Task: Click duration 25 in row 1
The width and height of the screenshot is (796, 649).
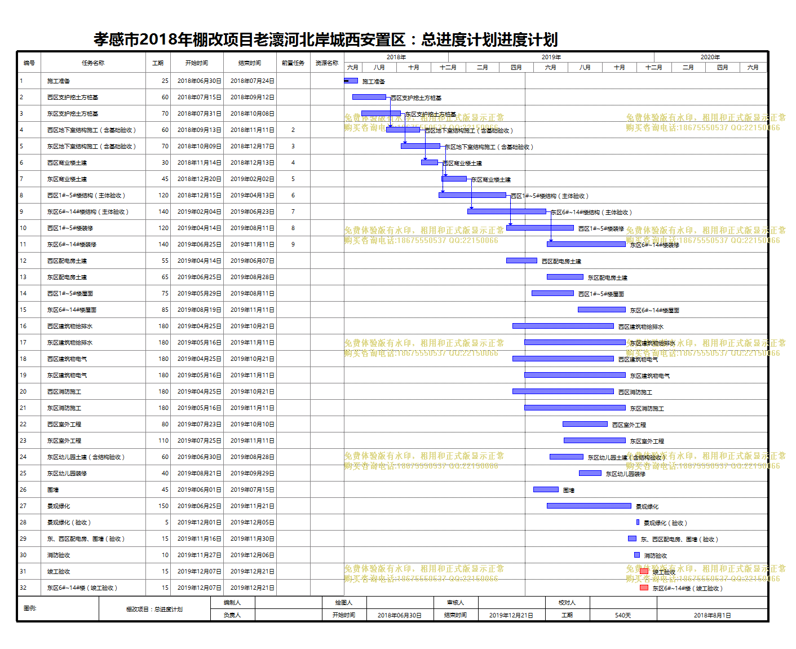Action: point(165,81)
